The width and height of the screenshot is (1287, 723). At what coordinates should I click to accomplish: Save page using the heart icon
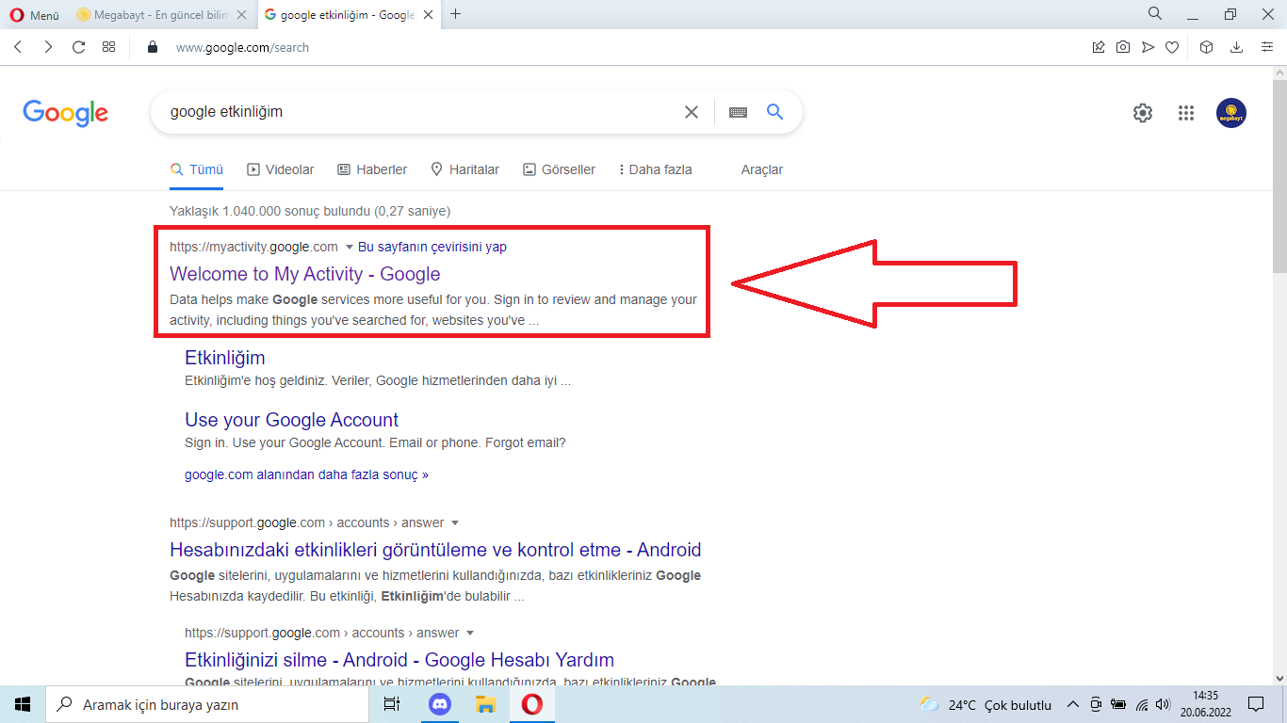coord(1172,46)
